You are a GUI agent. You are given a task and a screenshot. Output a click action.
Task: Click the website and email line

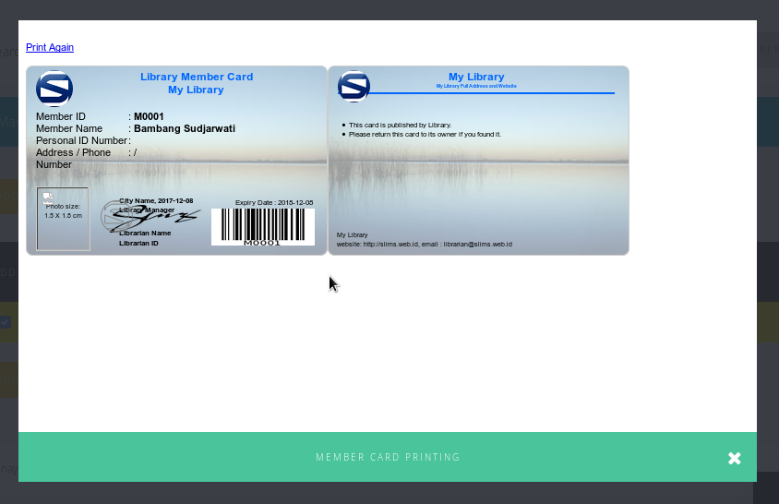(x=424, y=245)
